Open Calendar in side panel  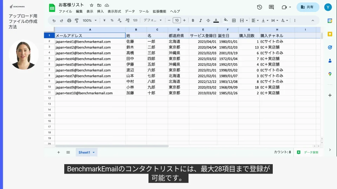coord(330,21)
